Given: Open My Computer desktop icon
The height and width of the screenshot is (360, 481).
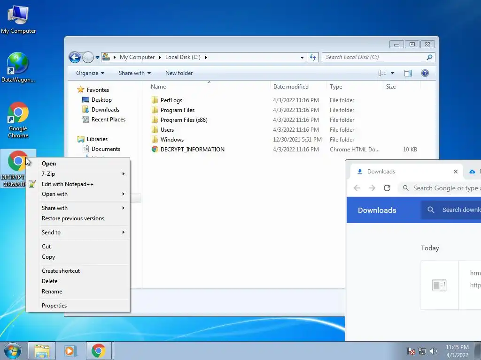Looking at the screenshot, I should (18, 19).
